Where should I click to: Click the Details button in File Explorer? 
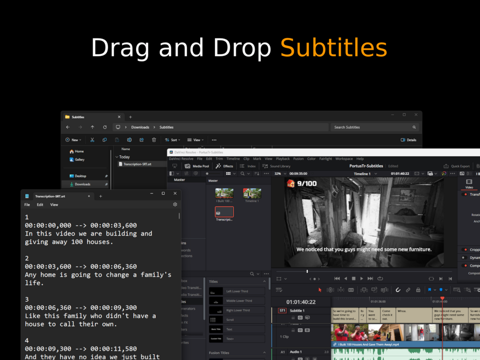pyautogui.click(x=408, y=140)
